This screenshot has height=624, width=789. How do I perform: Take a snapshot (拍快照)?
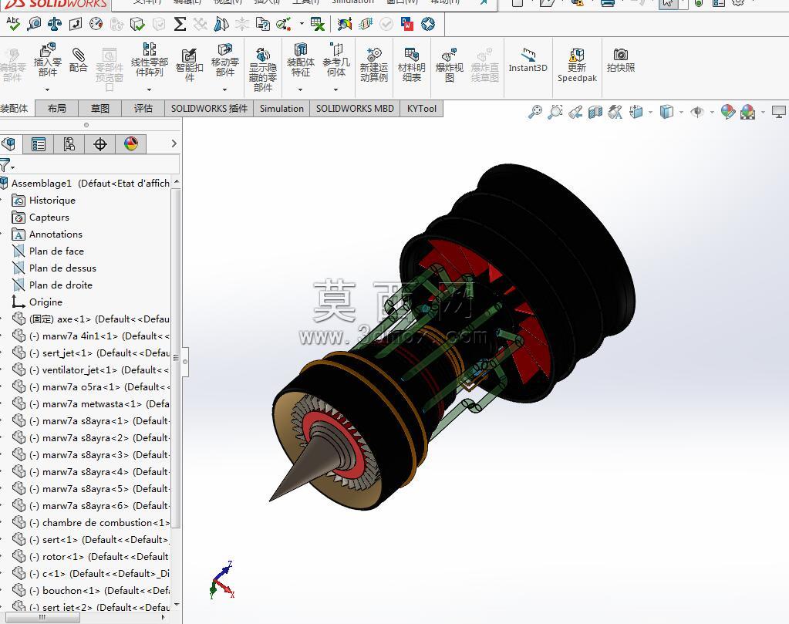click(x=620, y=60)
